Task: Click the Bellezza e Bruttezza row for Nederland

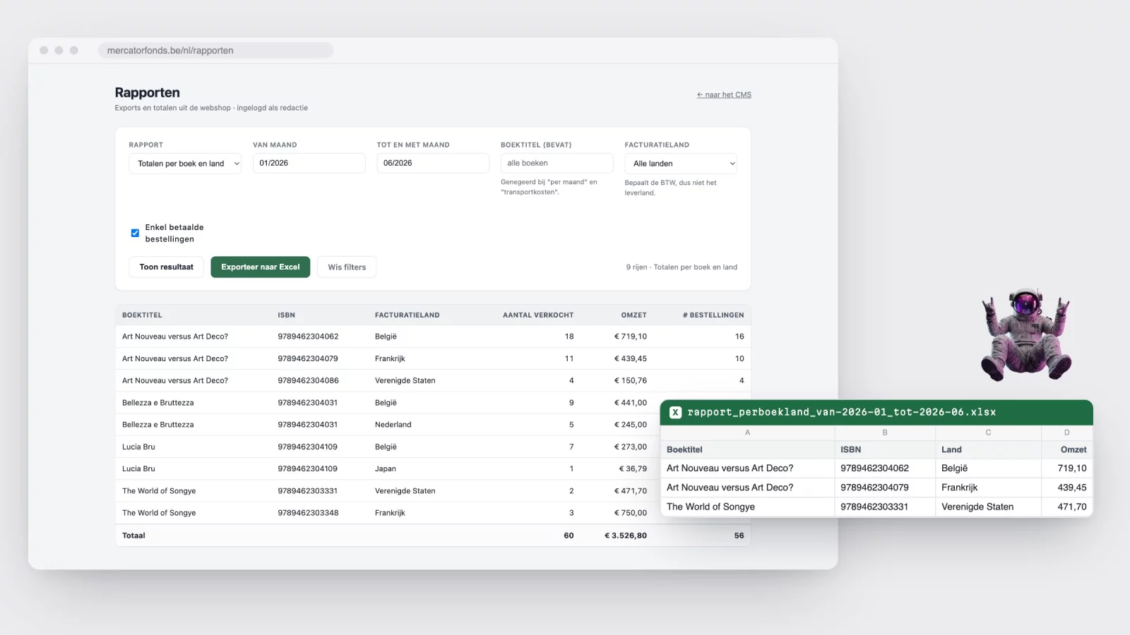Action: [433, 425]
